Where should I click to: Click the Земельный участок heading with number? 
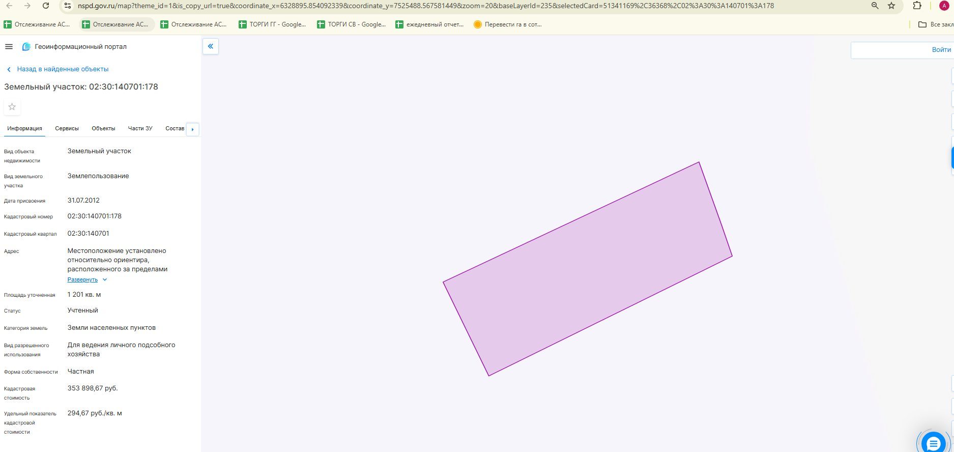81,87
